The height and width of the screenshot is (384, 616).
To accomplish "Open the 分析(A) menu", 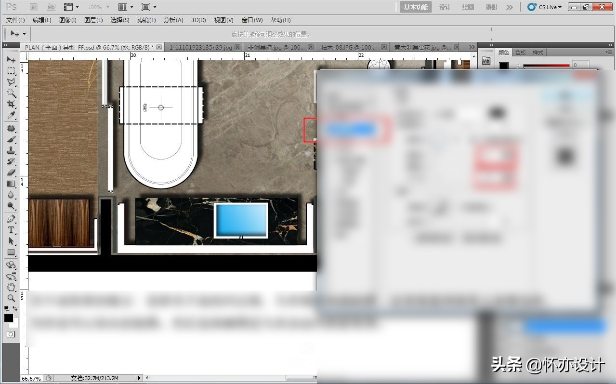I will click(x=173, y=20).
